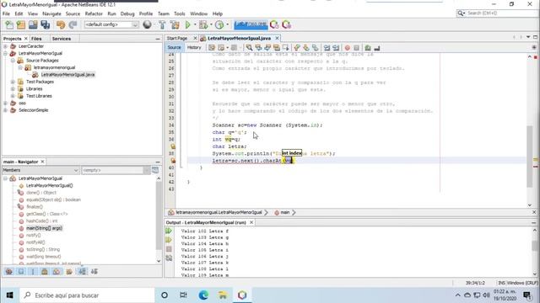
Task: Expand the LeerCaracter project node
Action: click(5, 46)
